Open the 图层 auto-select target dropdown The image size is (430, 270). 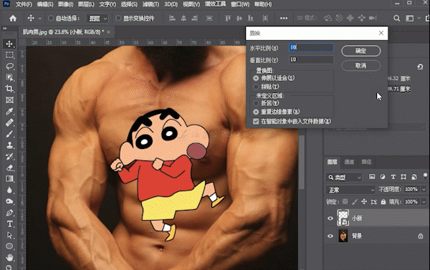(x=97, y=19)
